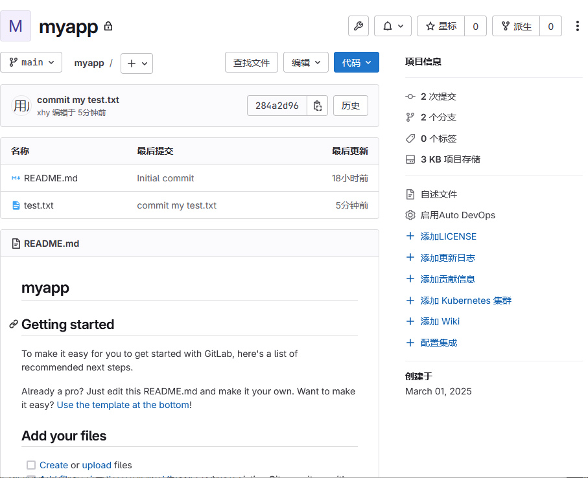This screenshot has height=478, width=588.
Task: Open the vertical three-dot more actions menu
Action: point(577,27)
